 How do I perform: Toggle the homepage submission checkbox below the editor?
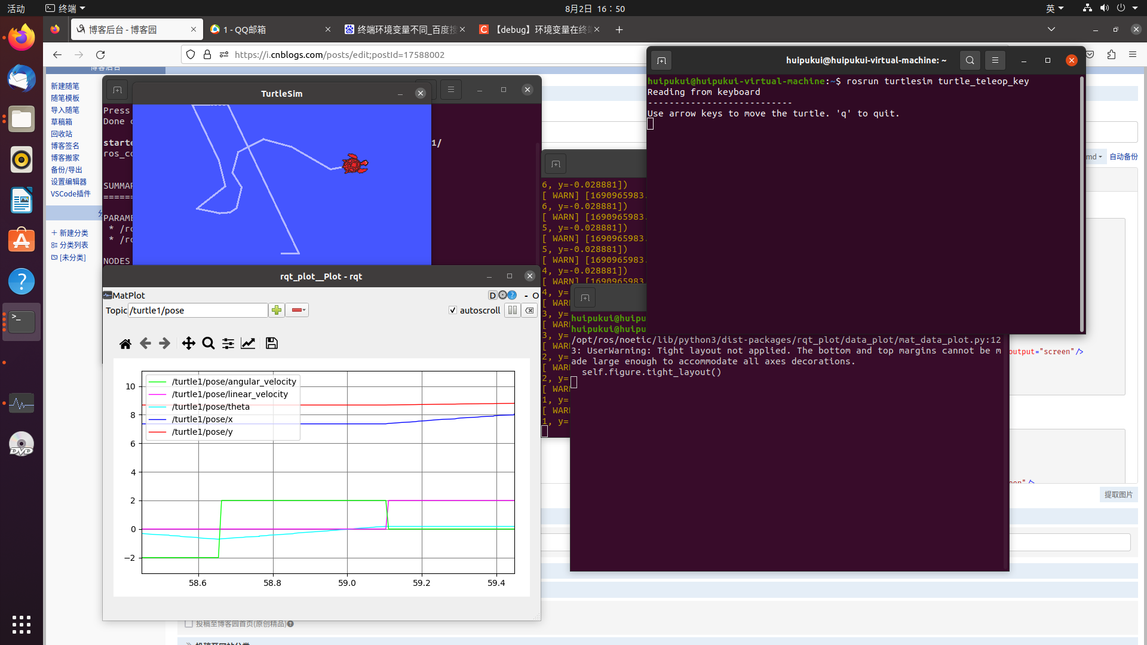(x=189, y=623)
